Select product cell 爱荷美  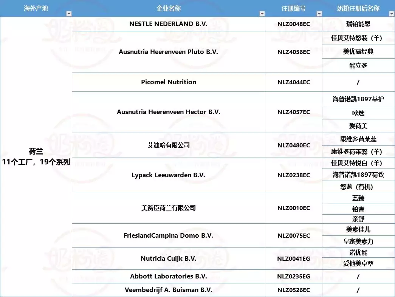(x=358, y=126)
